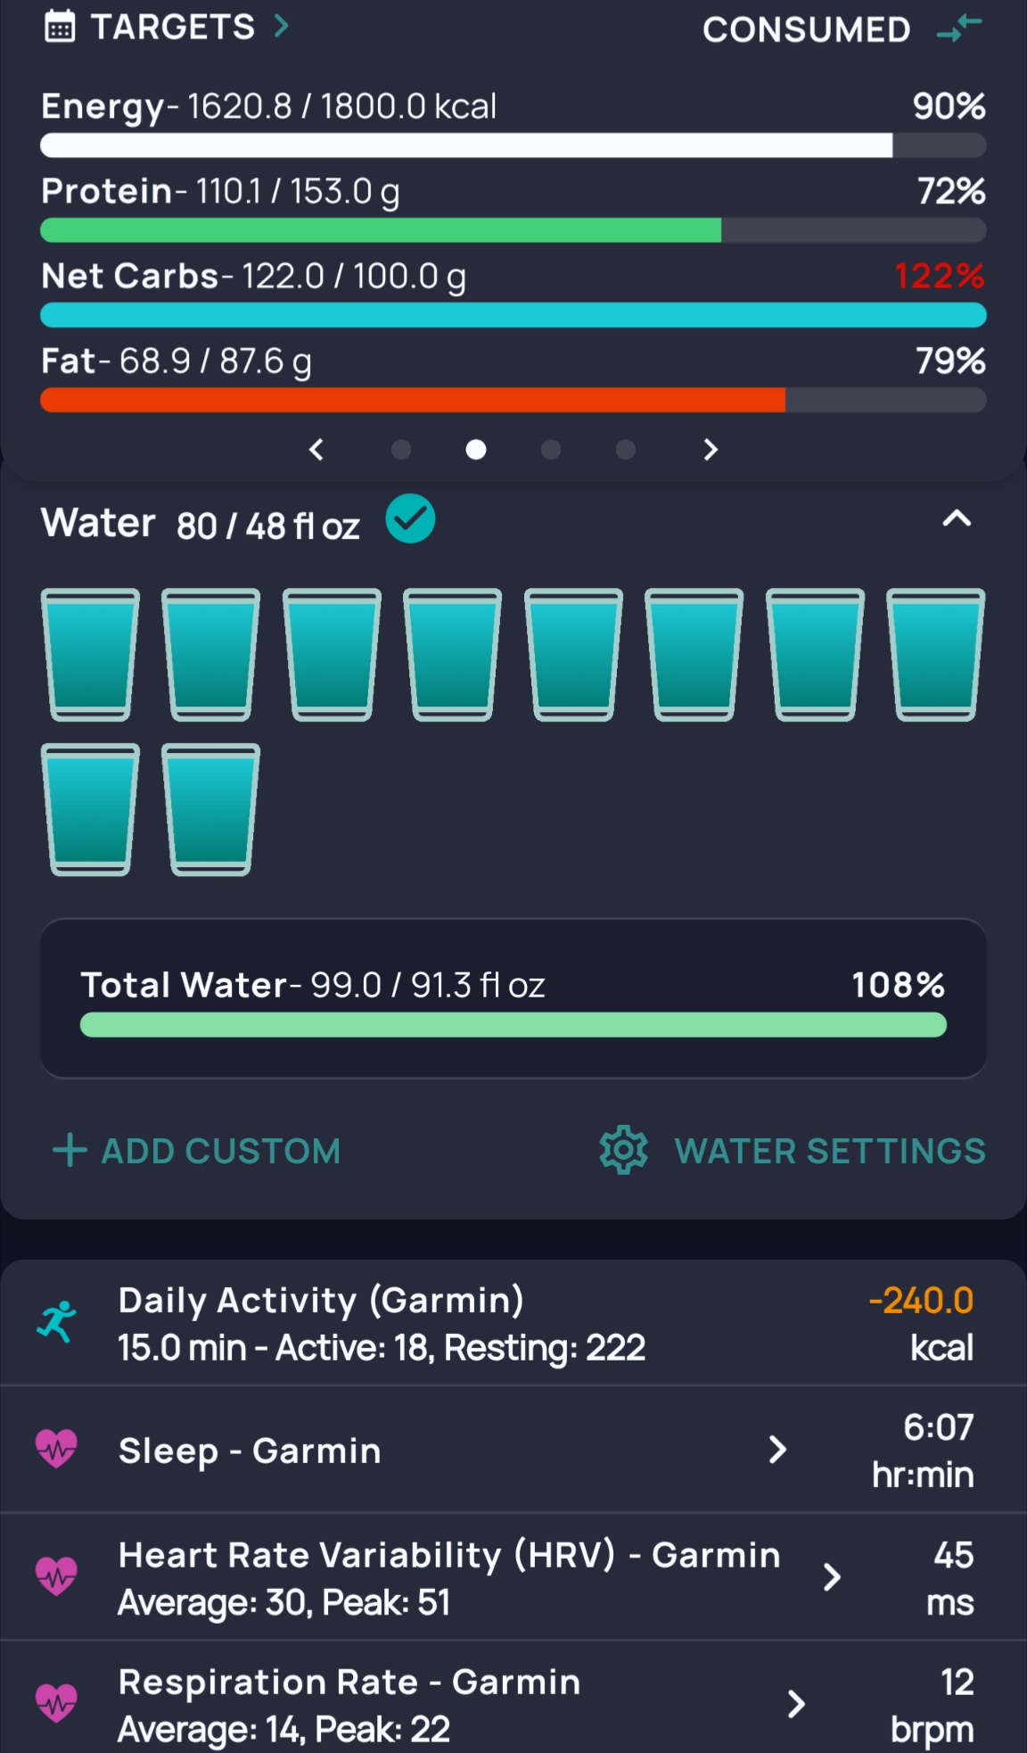Toggle the tenth water glass in second row
1027x1753 pixels.
tap(210, 809)
